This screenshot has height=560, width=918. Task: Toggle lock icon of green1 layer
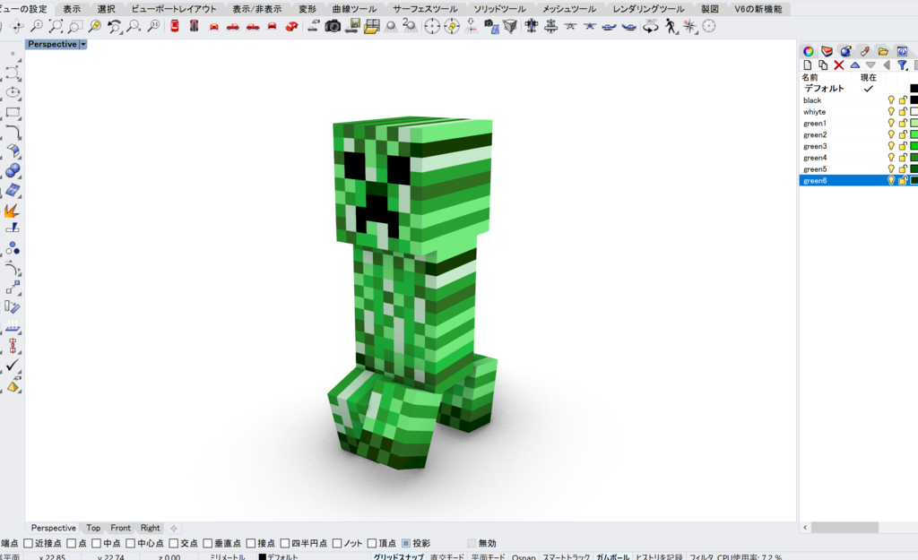point(903,123)
